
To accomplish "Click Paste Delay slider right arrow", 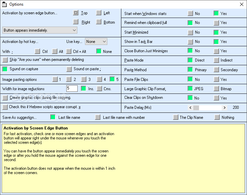I will tap(224, 107).
